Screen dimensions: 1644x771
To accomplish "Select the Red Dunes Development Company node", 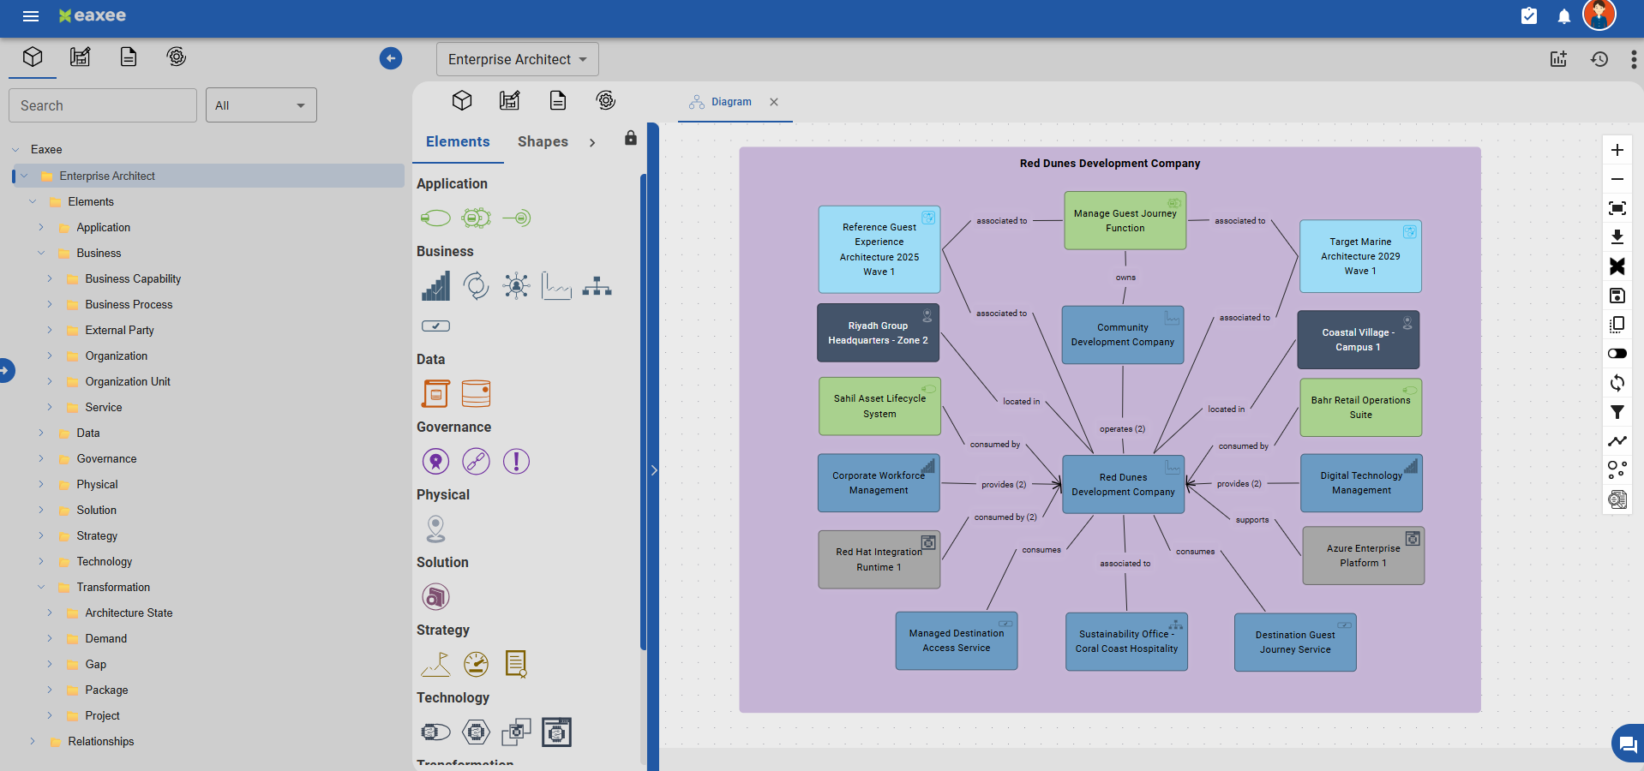I will (1123, 485).
